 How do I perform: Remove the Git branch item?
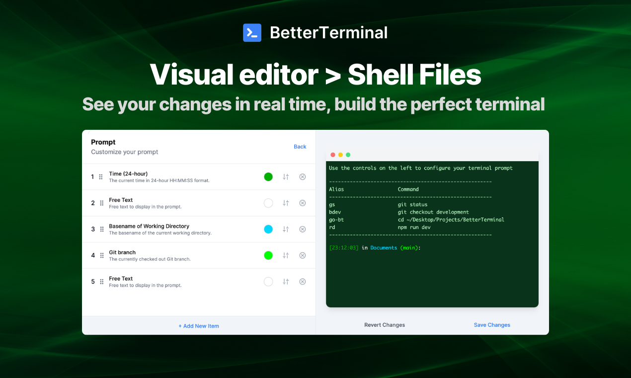point(303,256)
